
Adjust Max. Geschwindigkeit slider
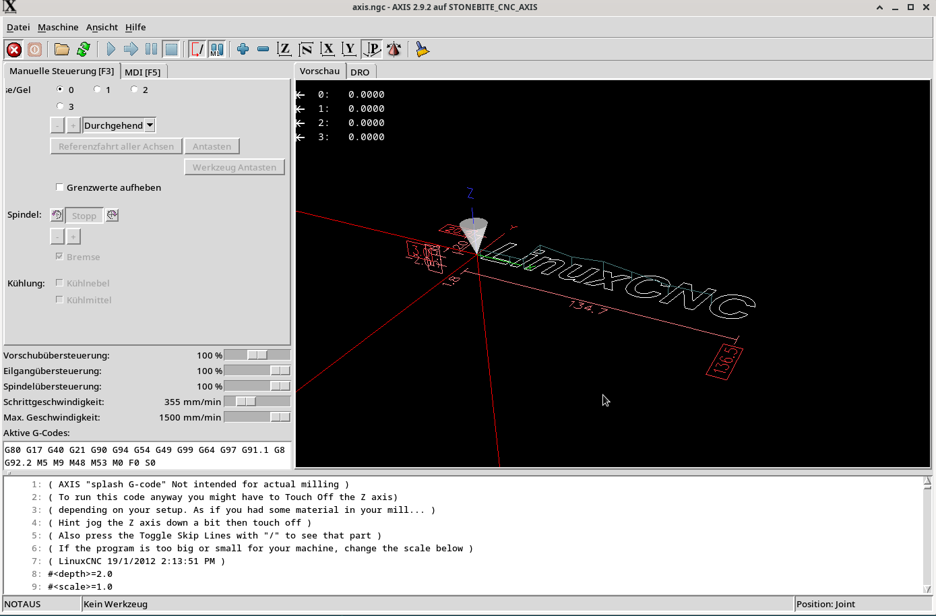click(x=257, y=417)
